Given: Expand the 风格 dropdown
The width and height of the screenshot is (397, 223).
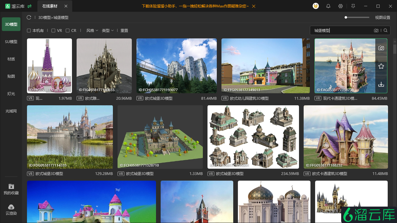Looking at the screenshot, I should 92,30.
